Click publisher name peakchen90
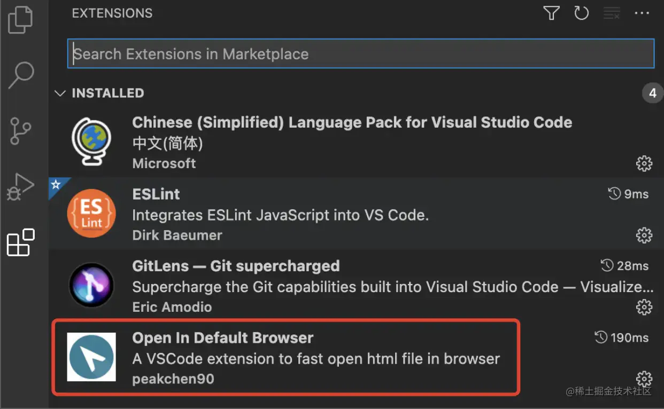The width and height of the screenshot is (664, 409). point(173,379)
